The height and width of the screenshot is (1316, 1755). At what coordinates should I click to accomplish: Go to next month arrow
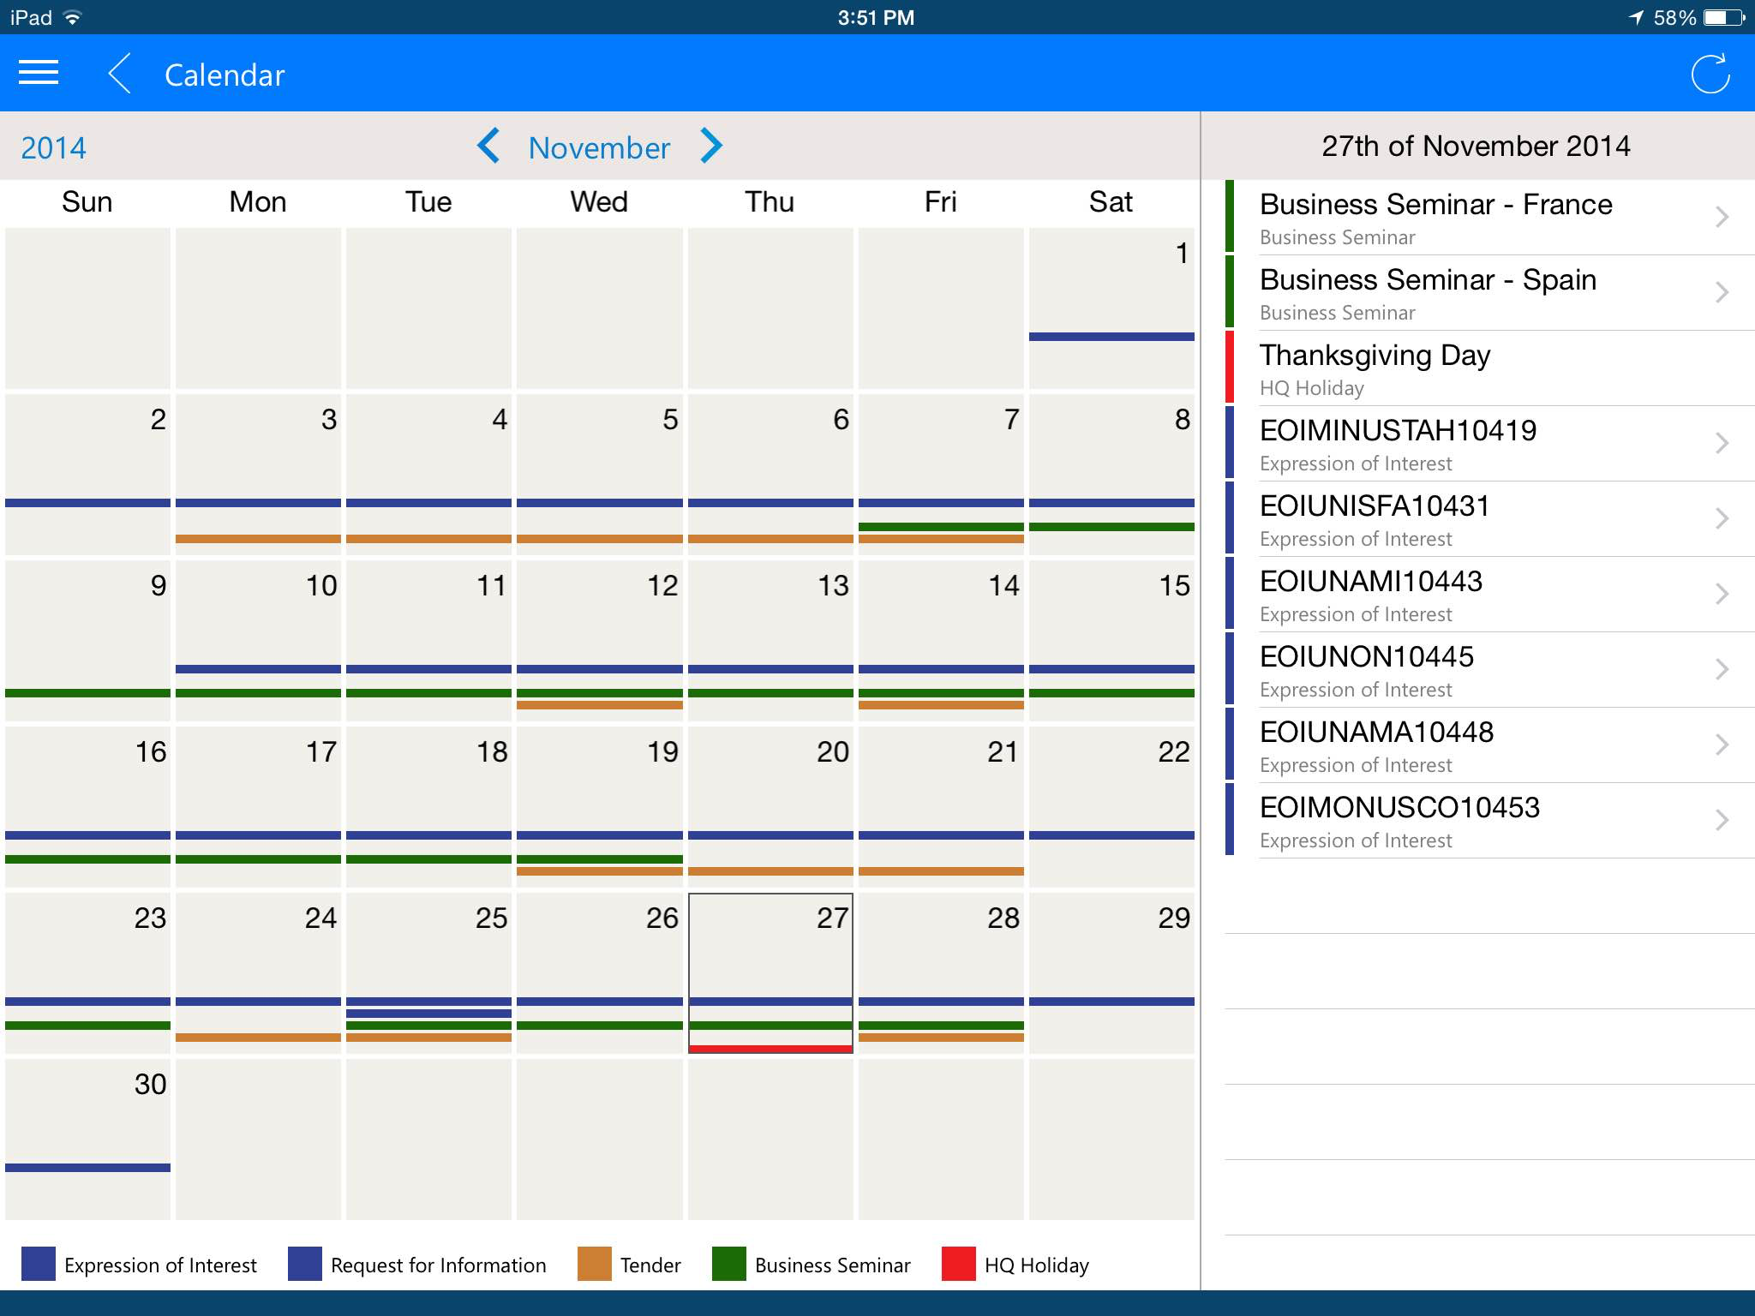(711, 147)
